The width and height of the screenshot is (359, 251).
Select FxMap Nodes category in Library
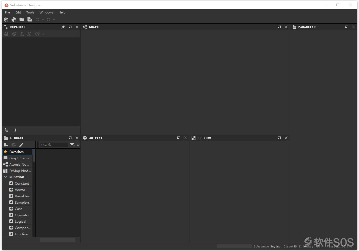(x=17, y=171)
